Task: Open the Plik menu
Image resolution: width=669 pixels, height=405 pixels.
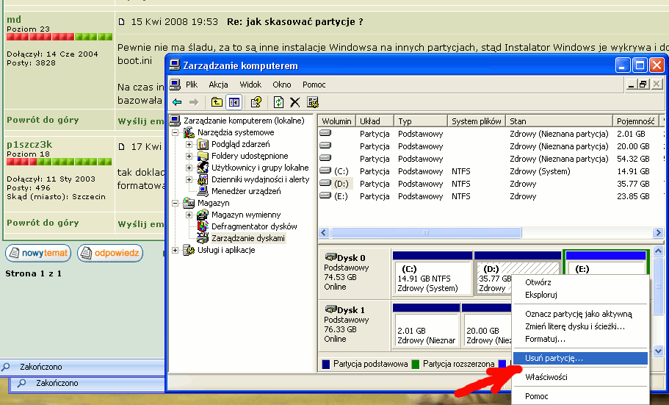Action: point(192,85)
